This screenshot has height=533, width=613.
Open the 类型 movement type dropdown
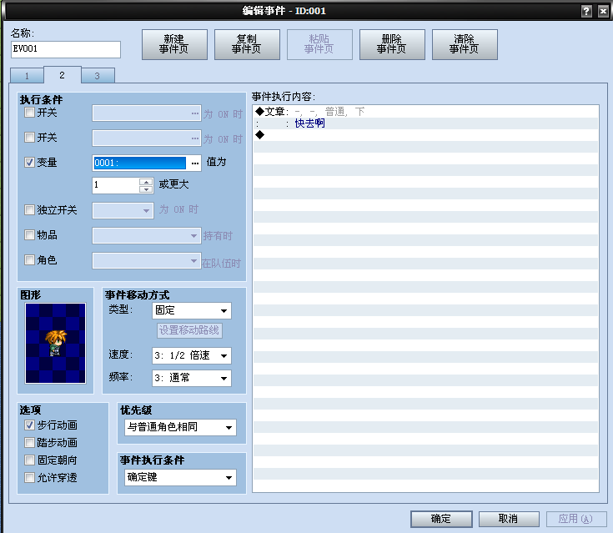click(192, 310)
